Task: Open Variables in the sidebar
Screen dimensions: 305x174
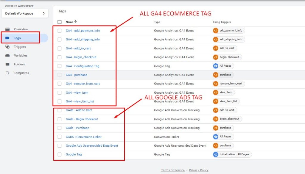Action: tap(21, 56)
